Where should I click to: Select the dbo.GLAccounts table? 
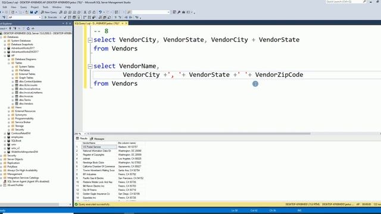click(28, 85)
